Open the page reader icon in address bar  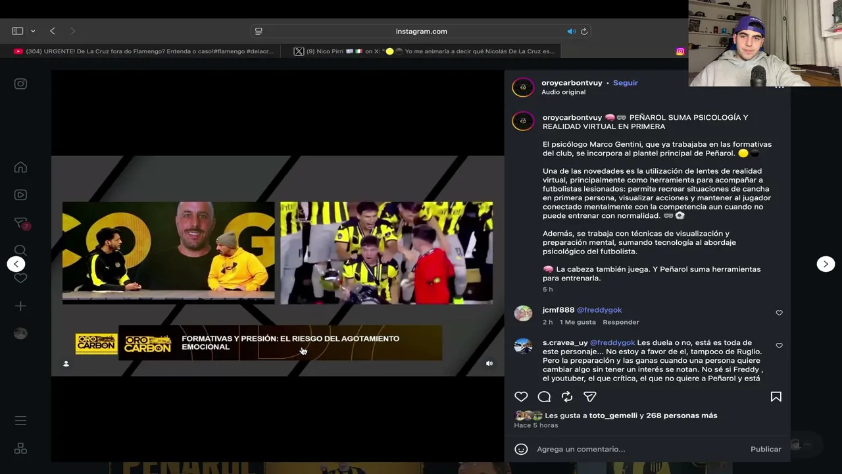point(259,31)
